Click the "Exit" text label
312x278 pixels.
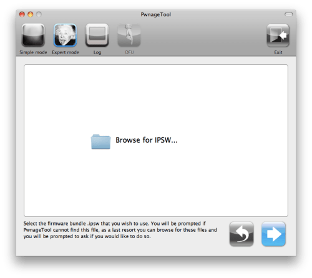point(278,52)
